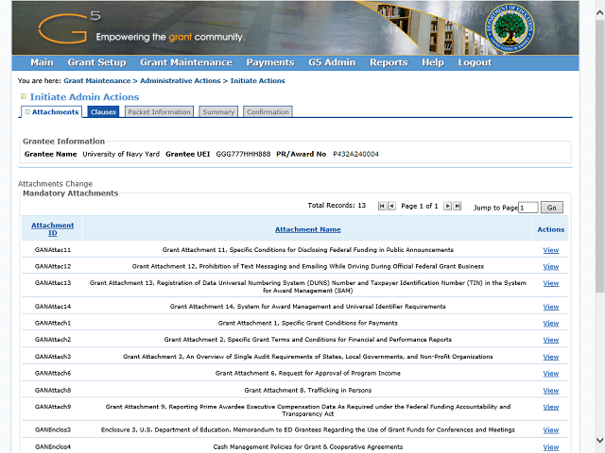605x453 pixels.
Task: Click the Jump to Page input field
Action: tap(527, 208)
